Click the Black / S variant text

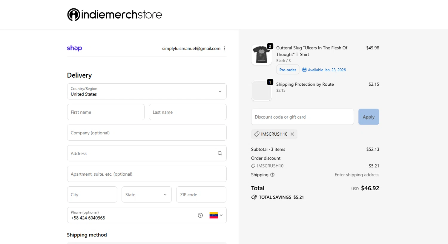[283, 61]
